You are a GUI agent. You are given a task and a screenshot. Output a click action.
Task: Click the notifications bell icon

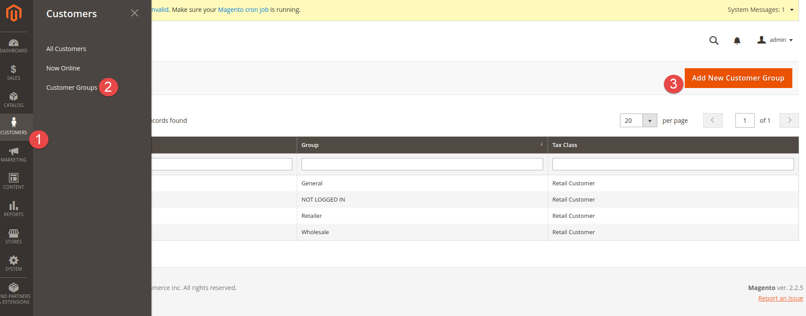(737, 40)
